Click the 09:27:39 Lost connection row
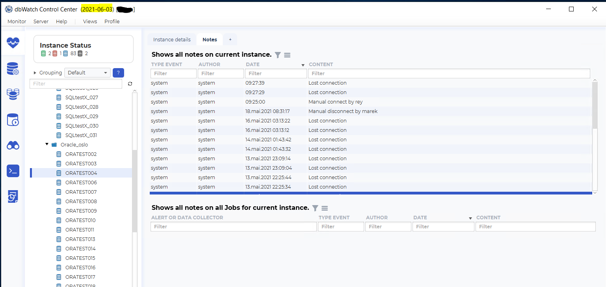 (x=370, y=83)
